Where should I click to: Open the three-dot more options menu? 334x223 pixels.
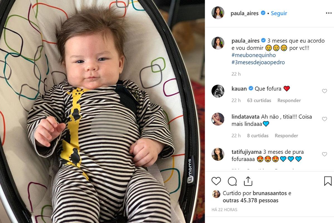point(329,13)
